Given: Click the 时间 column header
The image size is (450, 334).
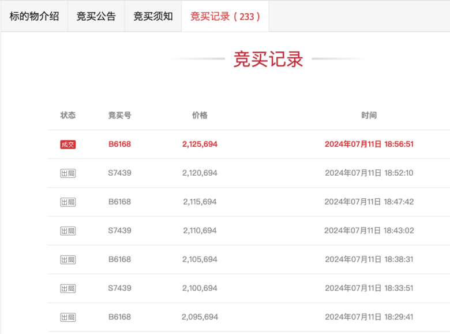Looking at the screenshot, I should pyautogui.click(x=369, y=116).
